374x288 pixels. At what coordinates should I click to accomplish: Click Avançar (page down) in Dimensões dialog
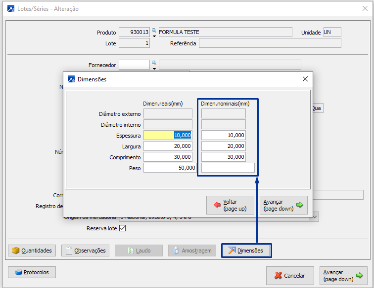pyautogui.click(x=283, y=205)
